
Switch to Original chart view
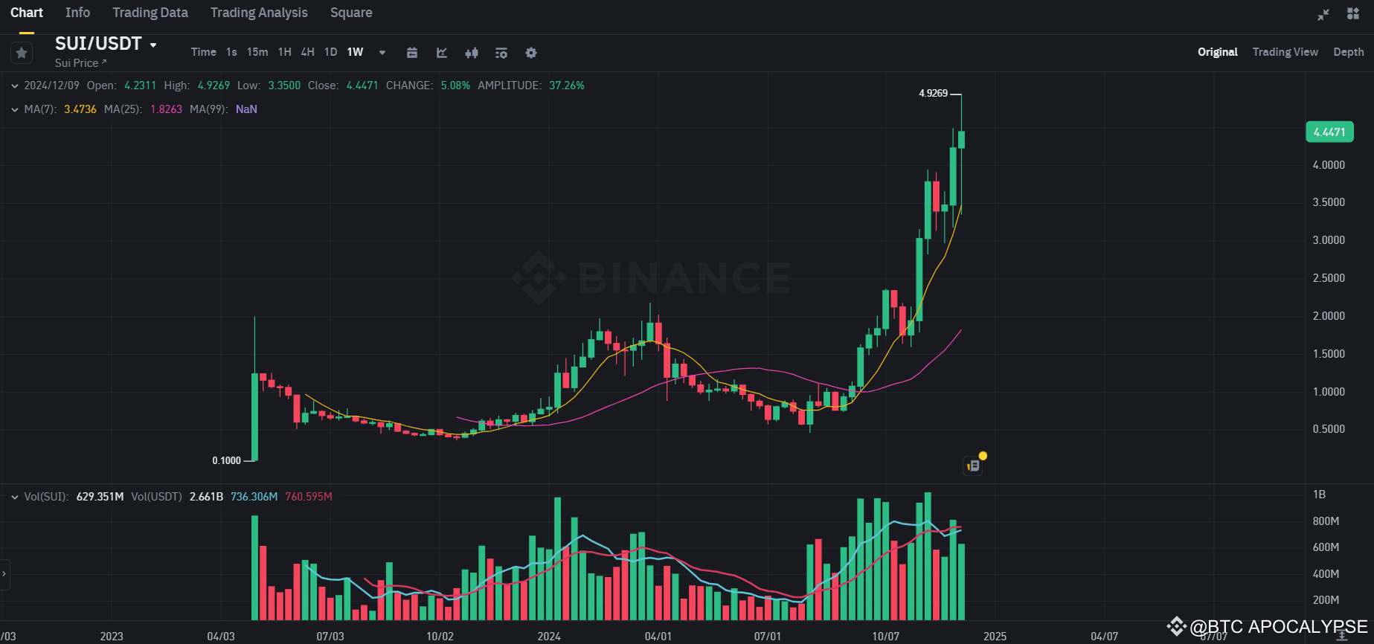coord(1217,52)
